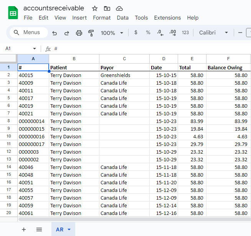This screenshot has height=236, width=251.
Task: Select column C header
Action: (124, 59)
